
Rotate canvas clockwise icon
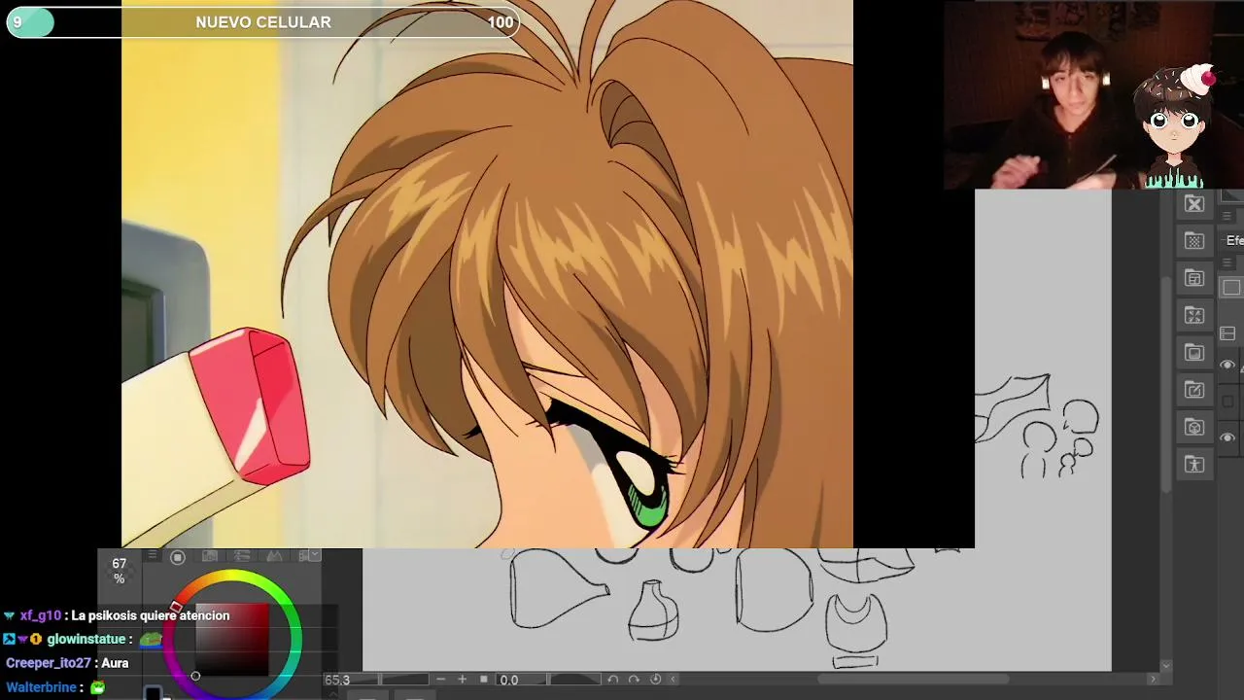coord(635,680)
